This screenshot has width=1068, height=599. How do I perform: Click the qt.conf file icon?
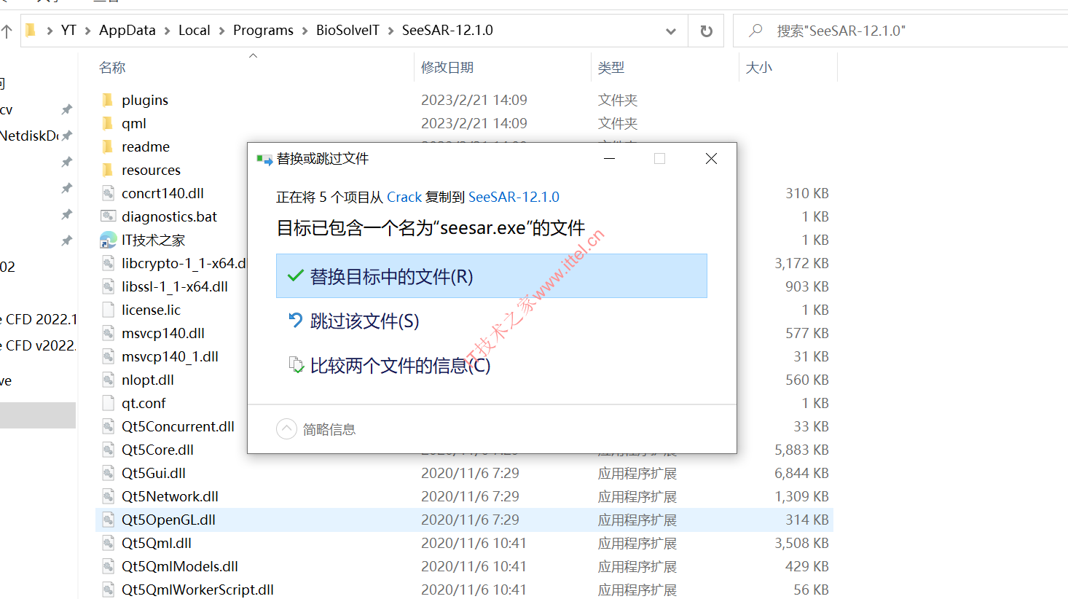tap(108, 403)
